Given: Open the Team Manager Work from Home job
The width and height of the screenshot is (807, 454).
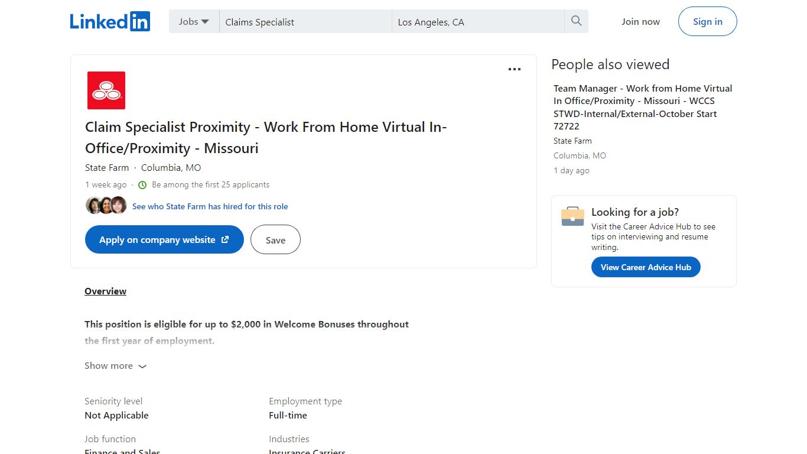Looking at the screenshot, I should [x=643, y=107].
